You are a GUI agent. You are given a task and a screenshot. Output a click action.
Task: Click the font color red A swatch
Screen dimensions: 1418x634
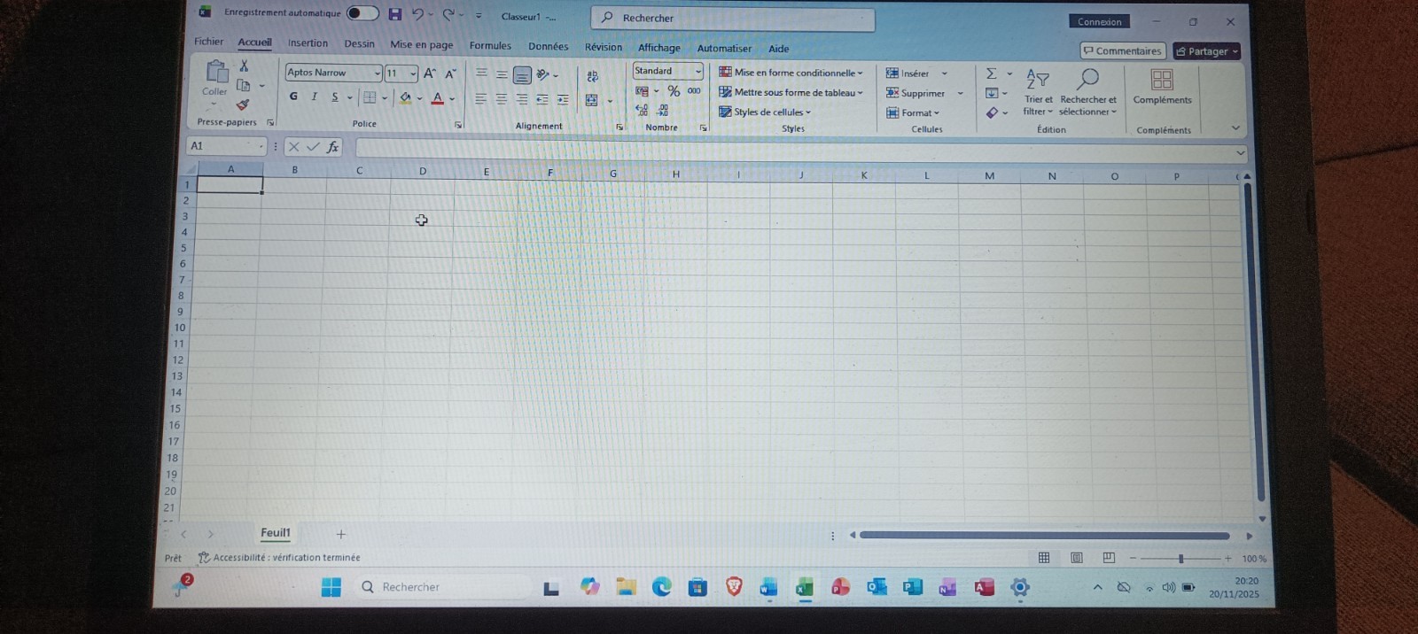pos(437,98)
